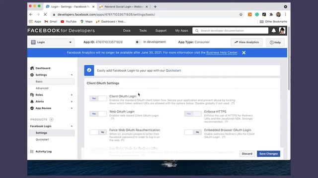This screenshot has height=178, width=318.
Task: Toggle Force Web OAuth Reauthentication switch
Action: point(98,132)
